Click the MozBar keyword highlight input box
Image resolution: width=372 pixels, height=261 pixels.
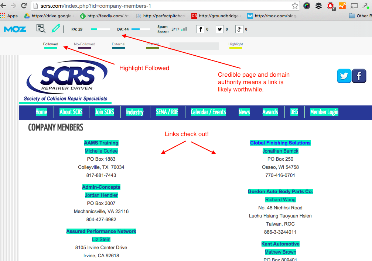coord(194,46)
